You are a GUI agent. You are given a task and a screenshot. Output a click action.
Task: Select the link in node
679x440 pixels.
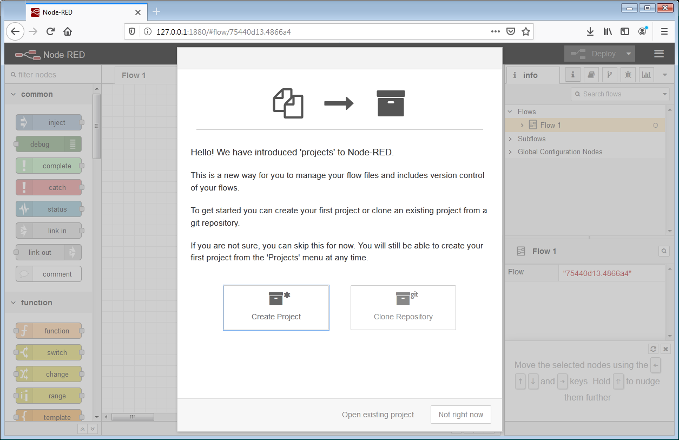[49, 231]
